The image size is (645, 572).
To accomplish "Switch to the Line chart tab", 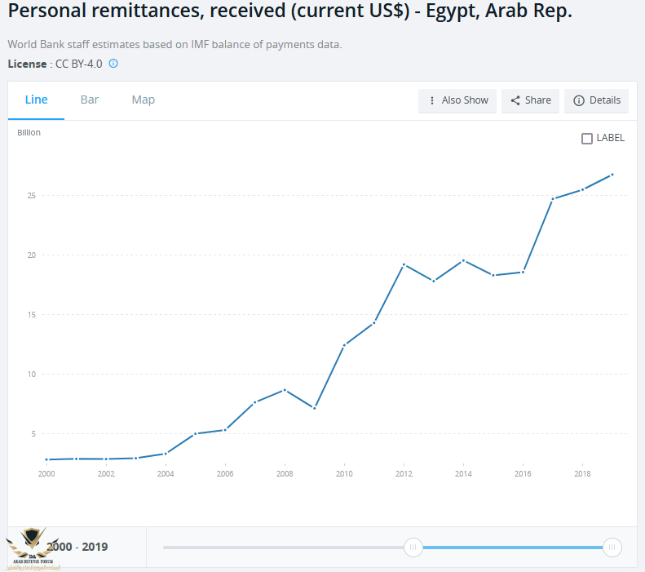I will pos(37,100).
